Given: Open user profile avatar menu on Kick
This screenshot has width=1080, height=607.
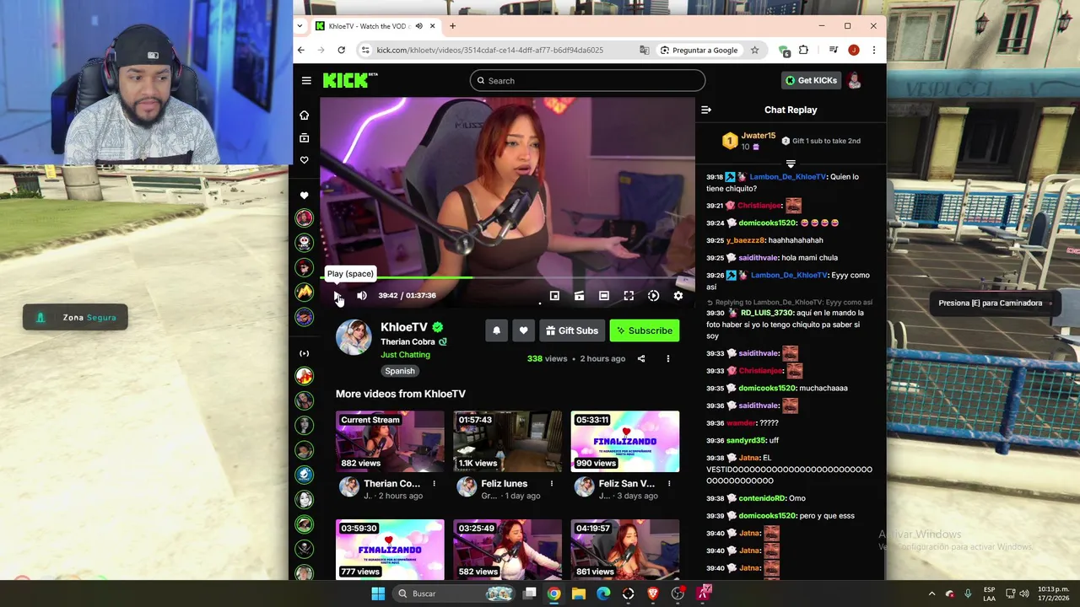Looking at the screenshot, I should coord(855,81).
